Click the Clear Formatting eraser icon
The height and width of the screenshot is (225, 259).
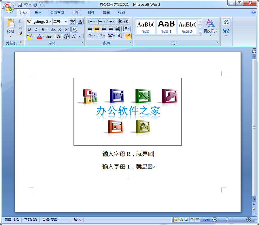(75, 29)
